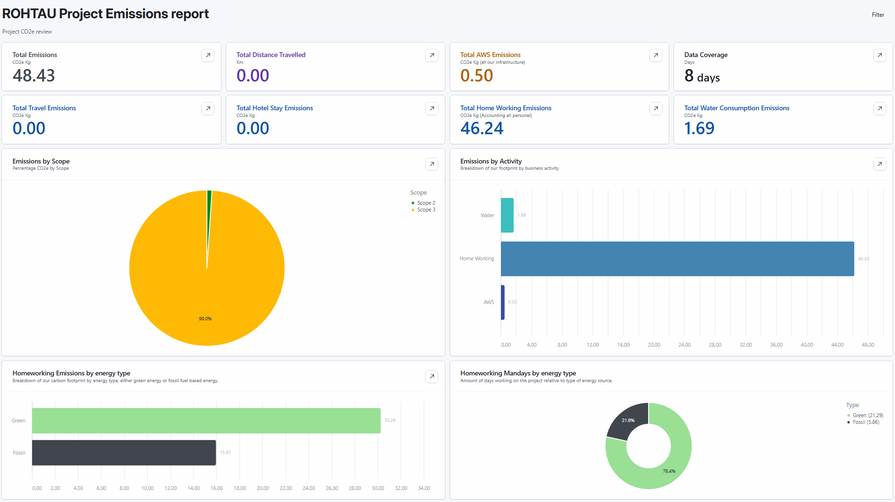Image resolution: width=895 pixels, height=502 pixels.
Task: Open Total Emissions card expand arrow
Action: click(208, 55)
